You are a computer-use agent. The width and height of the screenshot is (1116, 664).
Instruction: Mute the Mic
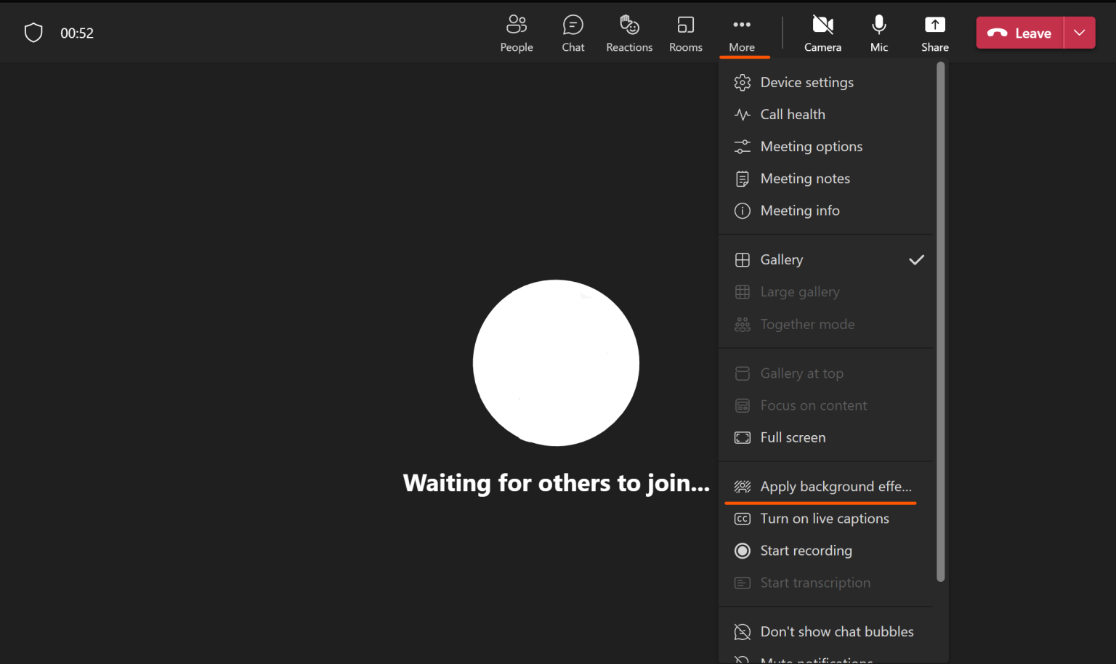pyautogui.click(x=878, y=32)
